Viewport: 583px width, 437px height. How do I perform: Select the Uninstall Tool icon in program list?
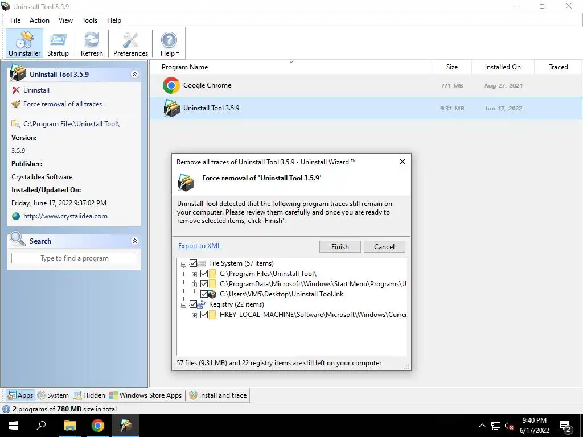pyautogui.click(x=171, y=108)
